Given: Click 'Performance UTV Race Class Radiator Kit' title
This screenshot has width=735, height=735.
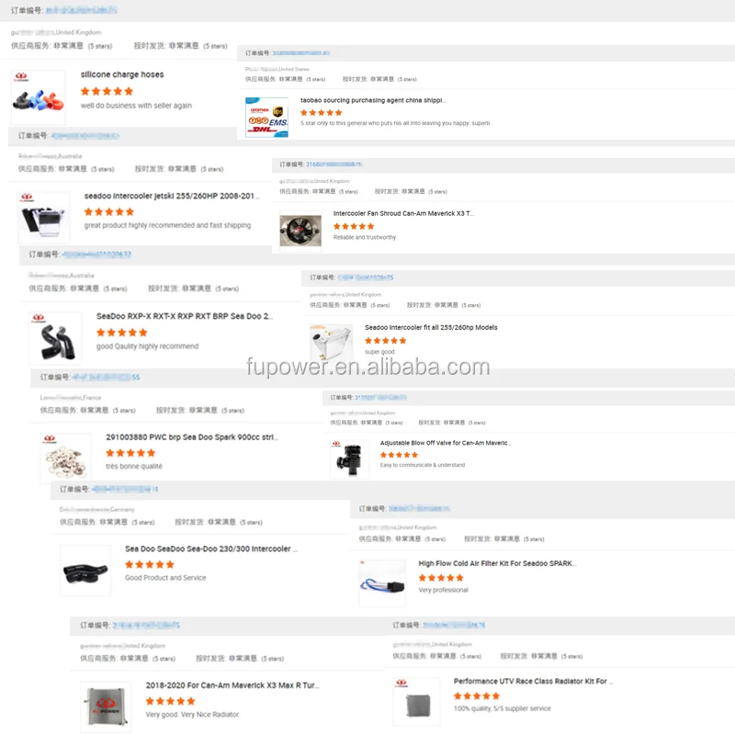Looking at the screenshot, I should (533, 681).
